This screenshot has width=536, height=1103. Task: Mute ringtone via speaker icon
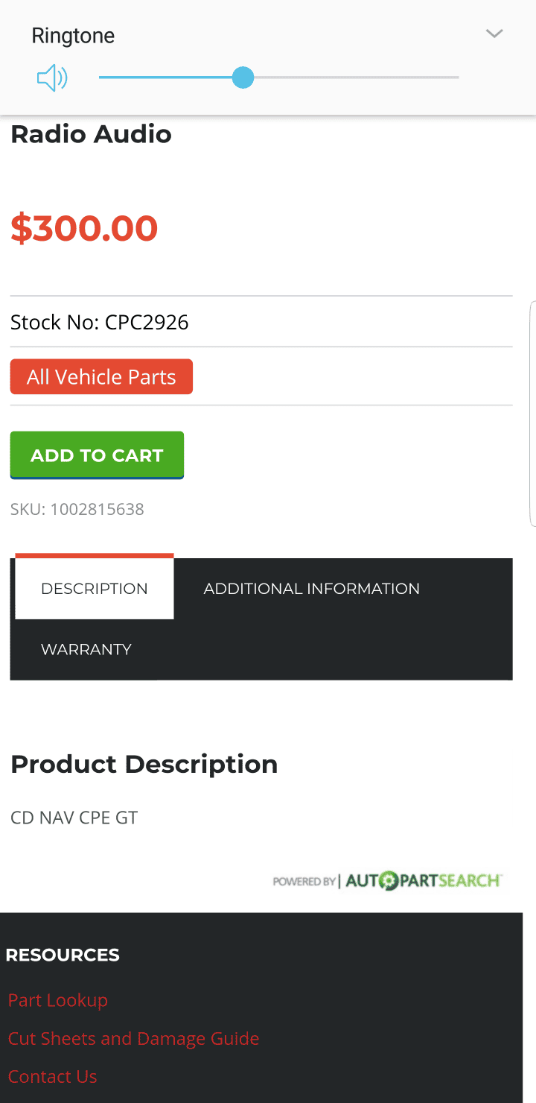coord(52,78)
